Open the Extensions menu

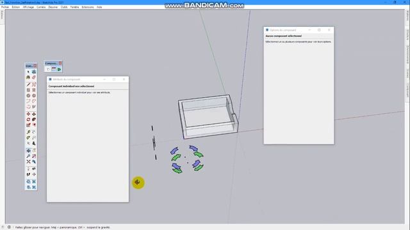pos(88,7)
